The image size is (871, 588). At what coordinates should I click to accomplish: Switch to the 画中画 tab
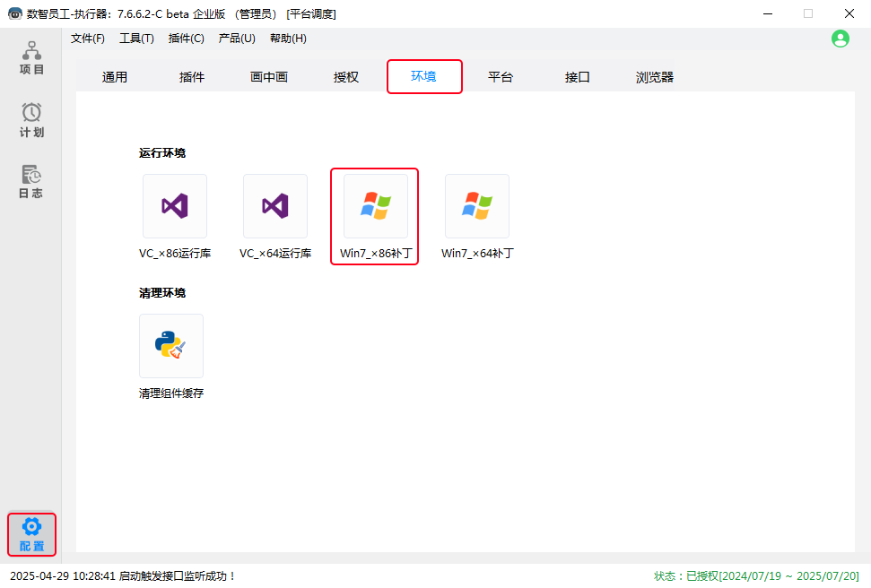tap(269, 77)
